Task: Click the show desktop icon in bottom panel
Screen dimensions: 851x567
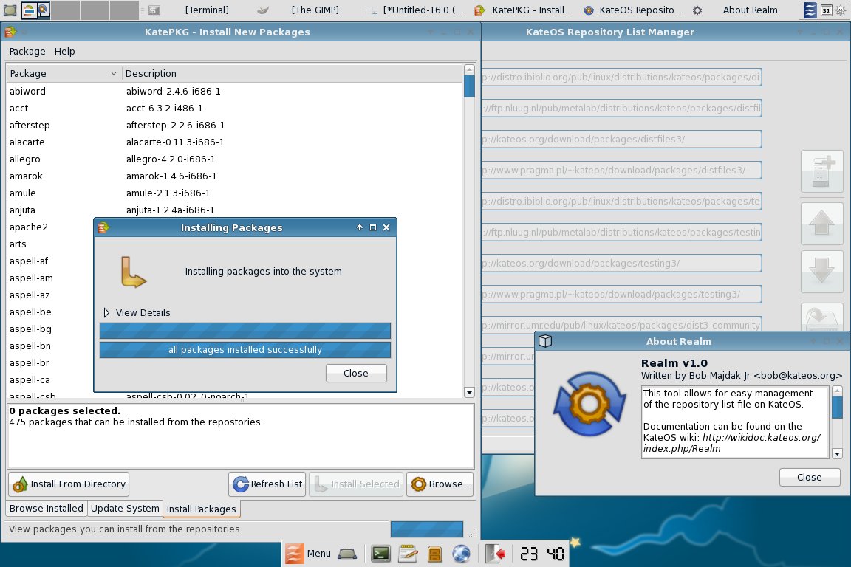Action: click(347, 554)
